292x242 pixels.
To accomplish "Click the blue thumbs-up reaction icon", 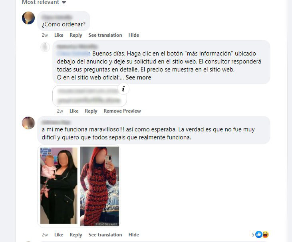I will [259, 234].
